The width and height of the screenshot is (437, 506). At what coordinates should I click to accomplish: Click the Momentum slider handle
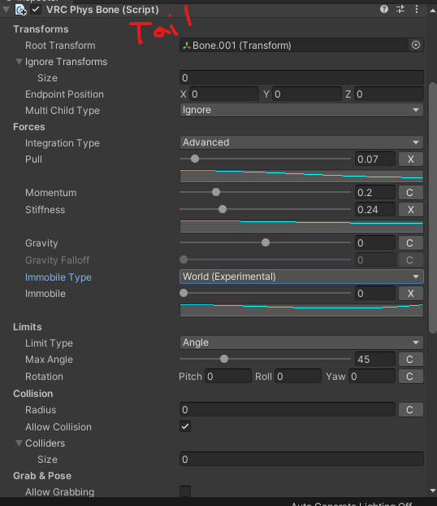(x=216, y=192)
